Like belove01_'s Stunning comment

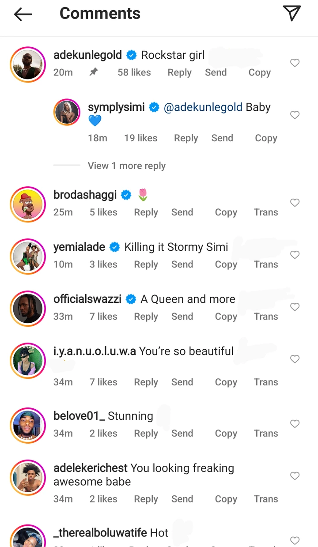(295, 424)
